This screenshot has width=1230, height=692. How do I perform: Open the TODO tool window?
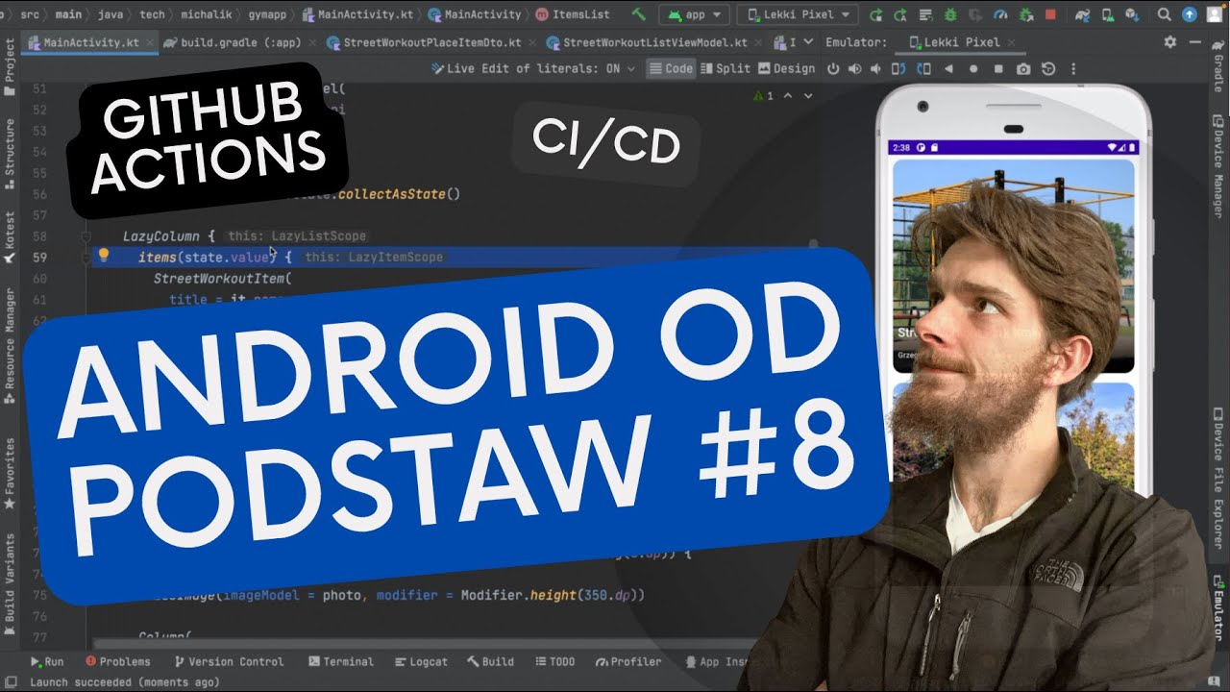(555, 661)
